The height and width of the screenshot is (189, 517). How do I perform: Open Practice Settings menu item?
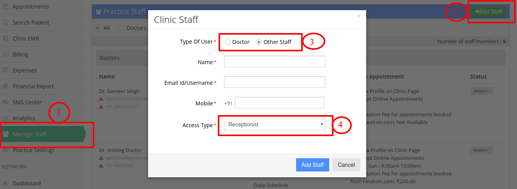[34, 150]
